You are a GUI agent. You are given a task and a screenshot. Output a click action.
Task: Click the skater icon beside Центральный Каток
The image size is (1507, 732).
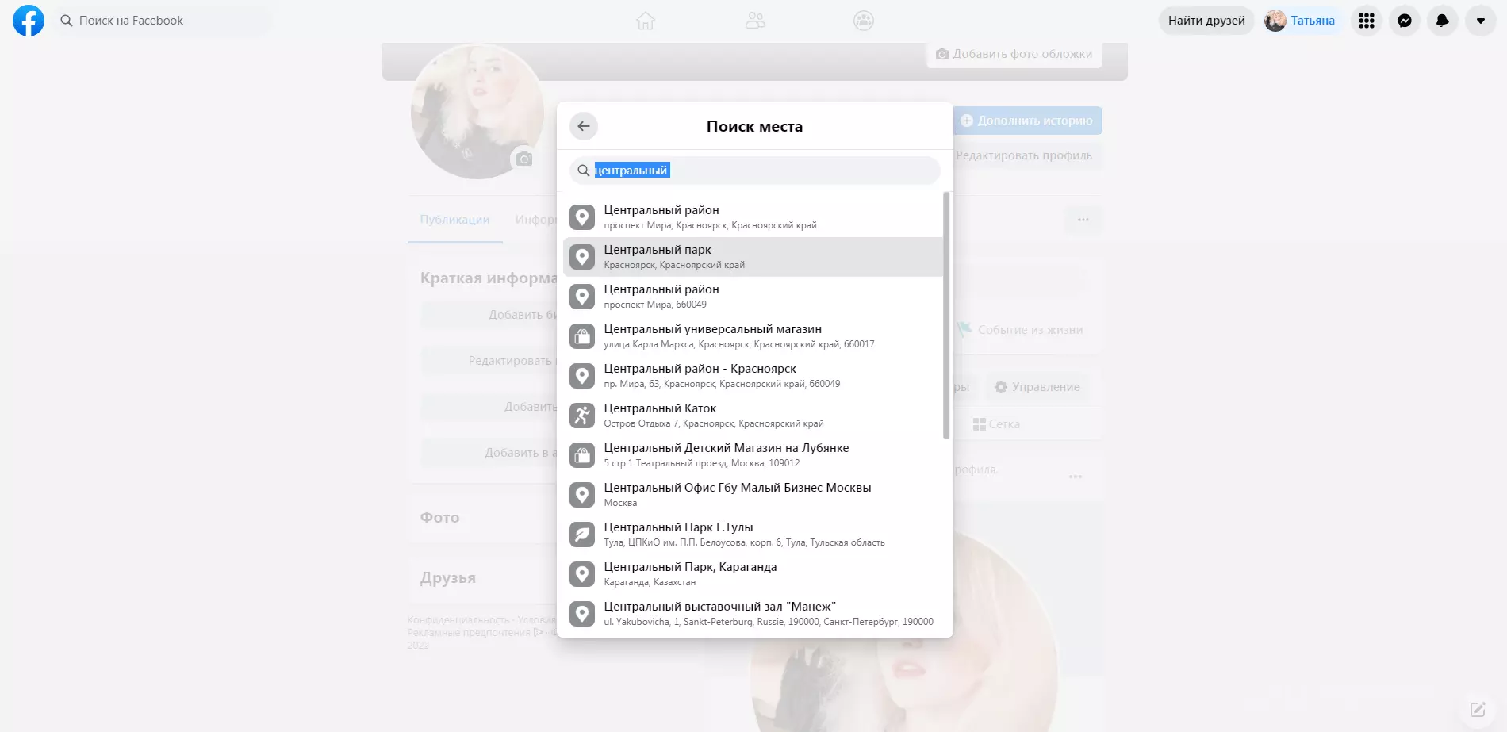[x=582, y=416]
